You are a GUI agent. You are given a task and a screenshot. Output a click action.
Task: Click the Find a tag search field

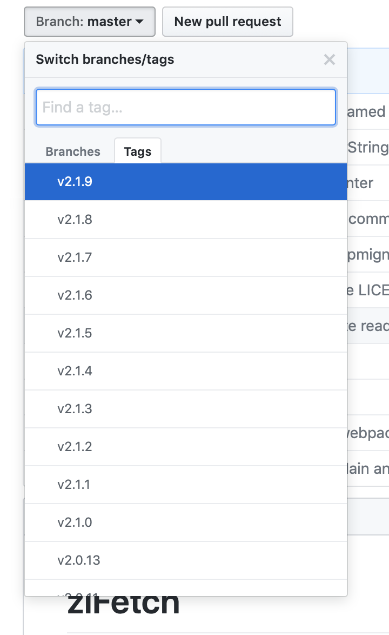coord(186,107)
